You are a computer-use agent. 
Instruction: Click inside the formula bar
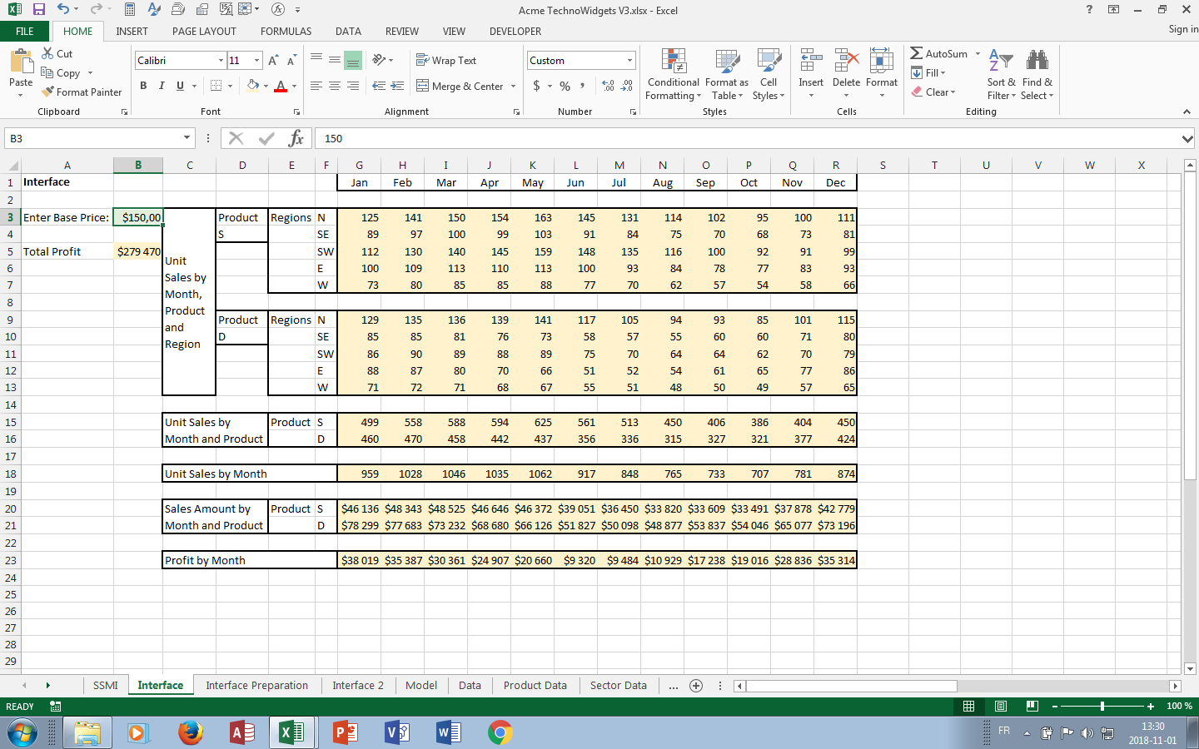(583, 138)
